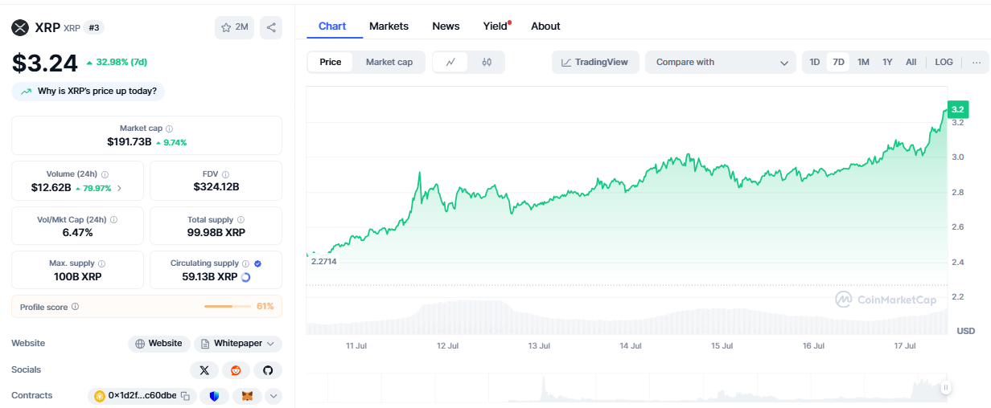The height and width of the screenshot is (408, 991).
Task: Click the USD currency axis label
Action: (x=965, y=331)
